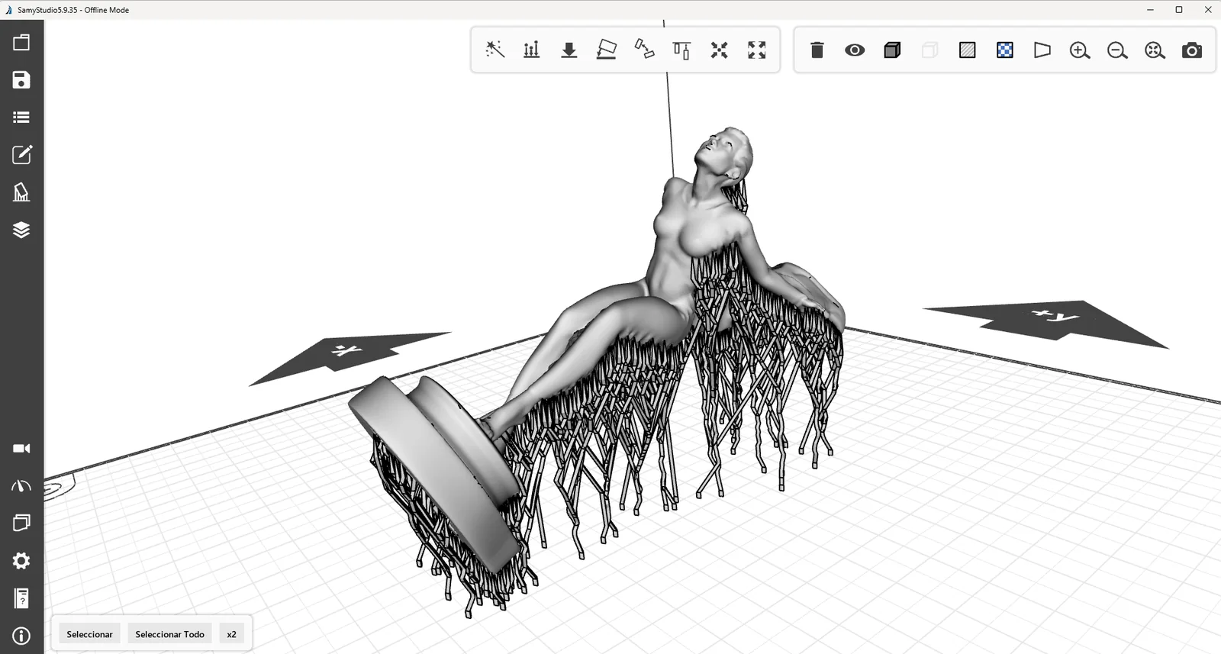Toggle the eye visibility icon
Image resolution: width=1221 pixels, height=654 pixels.
pyautogui.click(x=855, y=50)
